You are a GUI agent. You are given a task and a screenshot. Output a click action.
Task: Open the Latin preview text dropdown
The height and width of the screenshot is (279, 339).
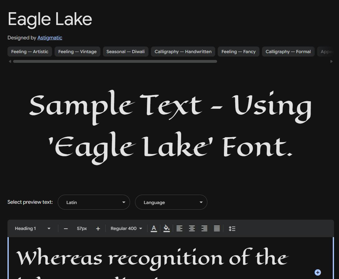(94, 202)
